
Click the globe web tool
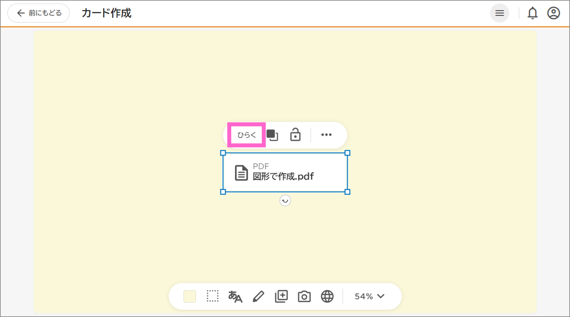coord(327,296)
